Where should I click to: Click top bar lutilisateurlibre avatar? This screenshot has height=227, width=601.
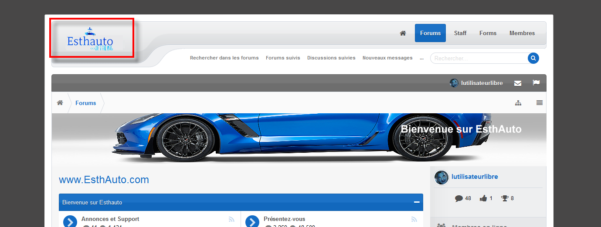point(454,83)
